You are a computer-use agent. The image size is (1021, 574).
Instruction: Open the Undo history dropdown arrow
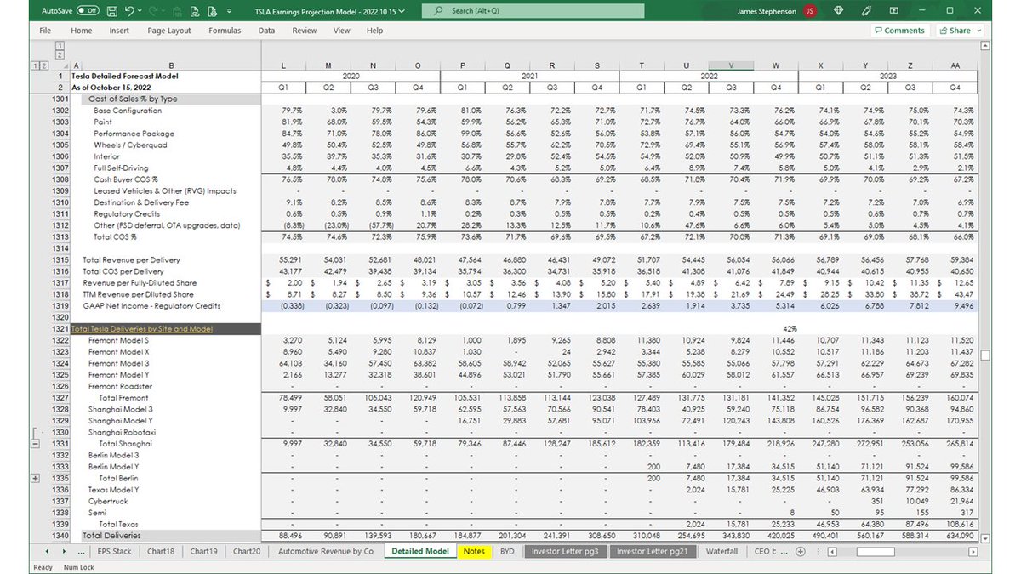click(x=140, y=12)
